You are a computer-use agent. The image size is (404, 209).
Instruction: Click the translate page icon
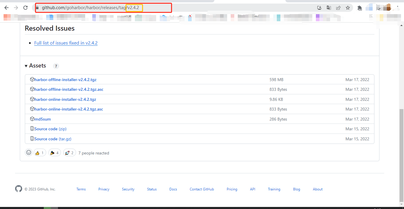click(x=329, y=8)
